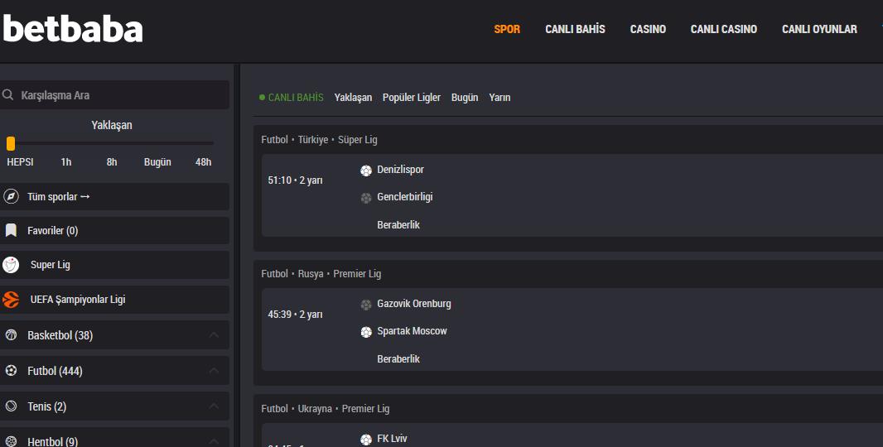Click the Super Lig league logo
This screenshot has width=883, height=447.
click(11, 265)
